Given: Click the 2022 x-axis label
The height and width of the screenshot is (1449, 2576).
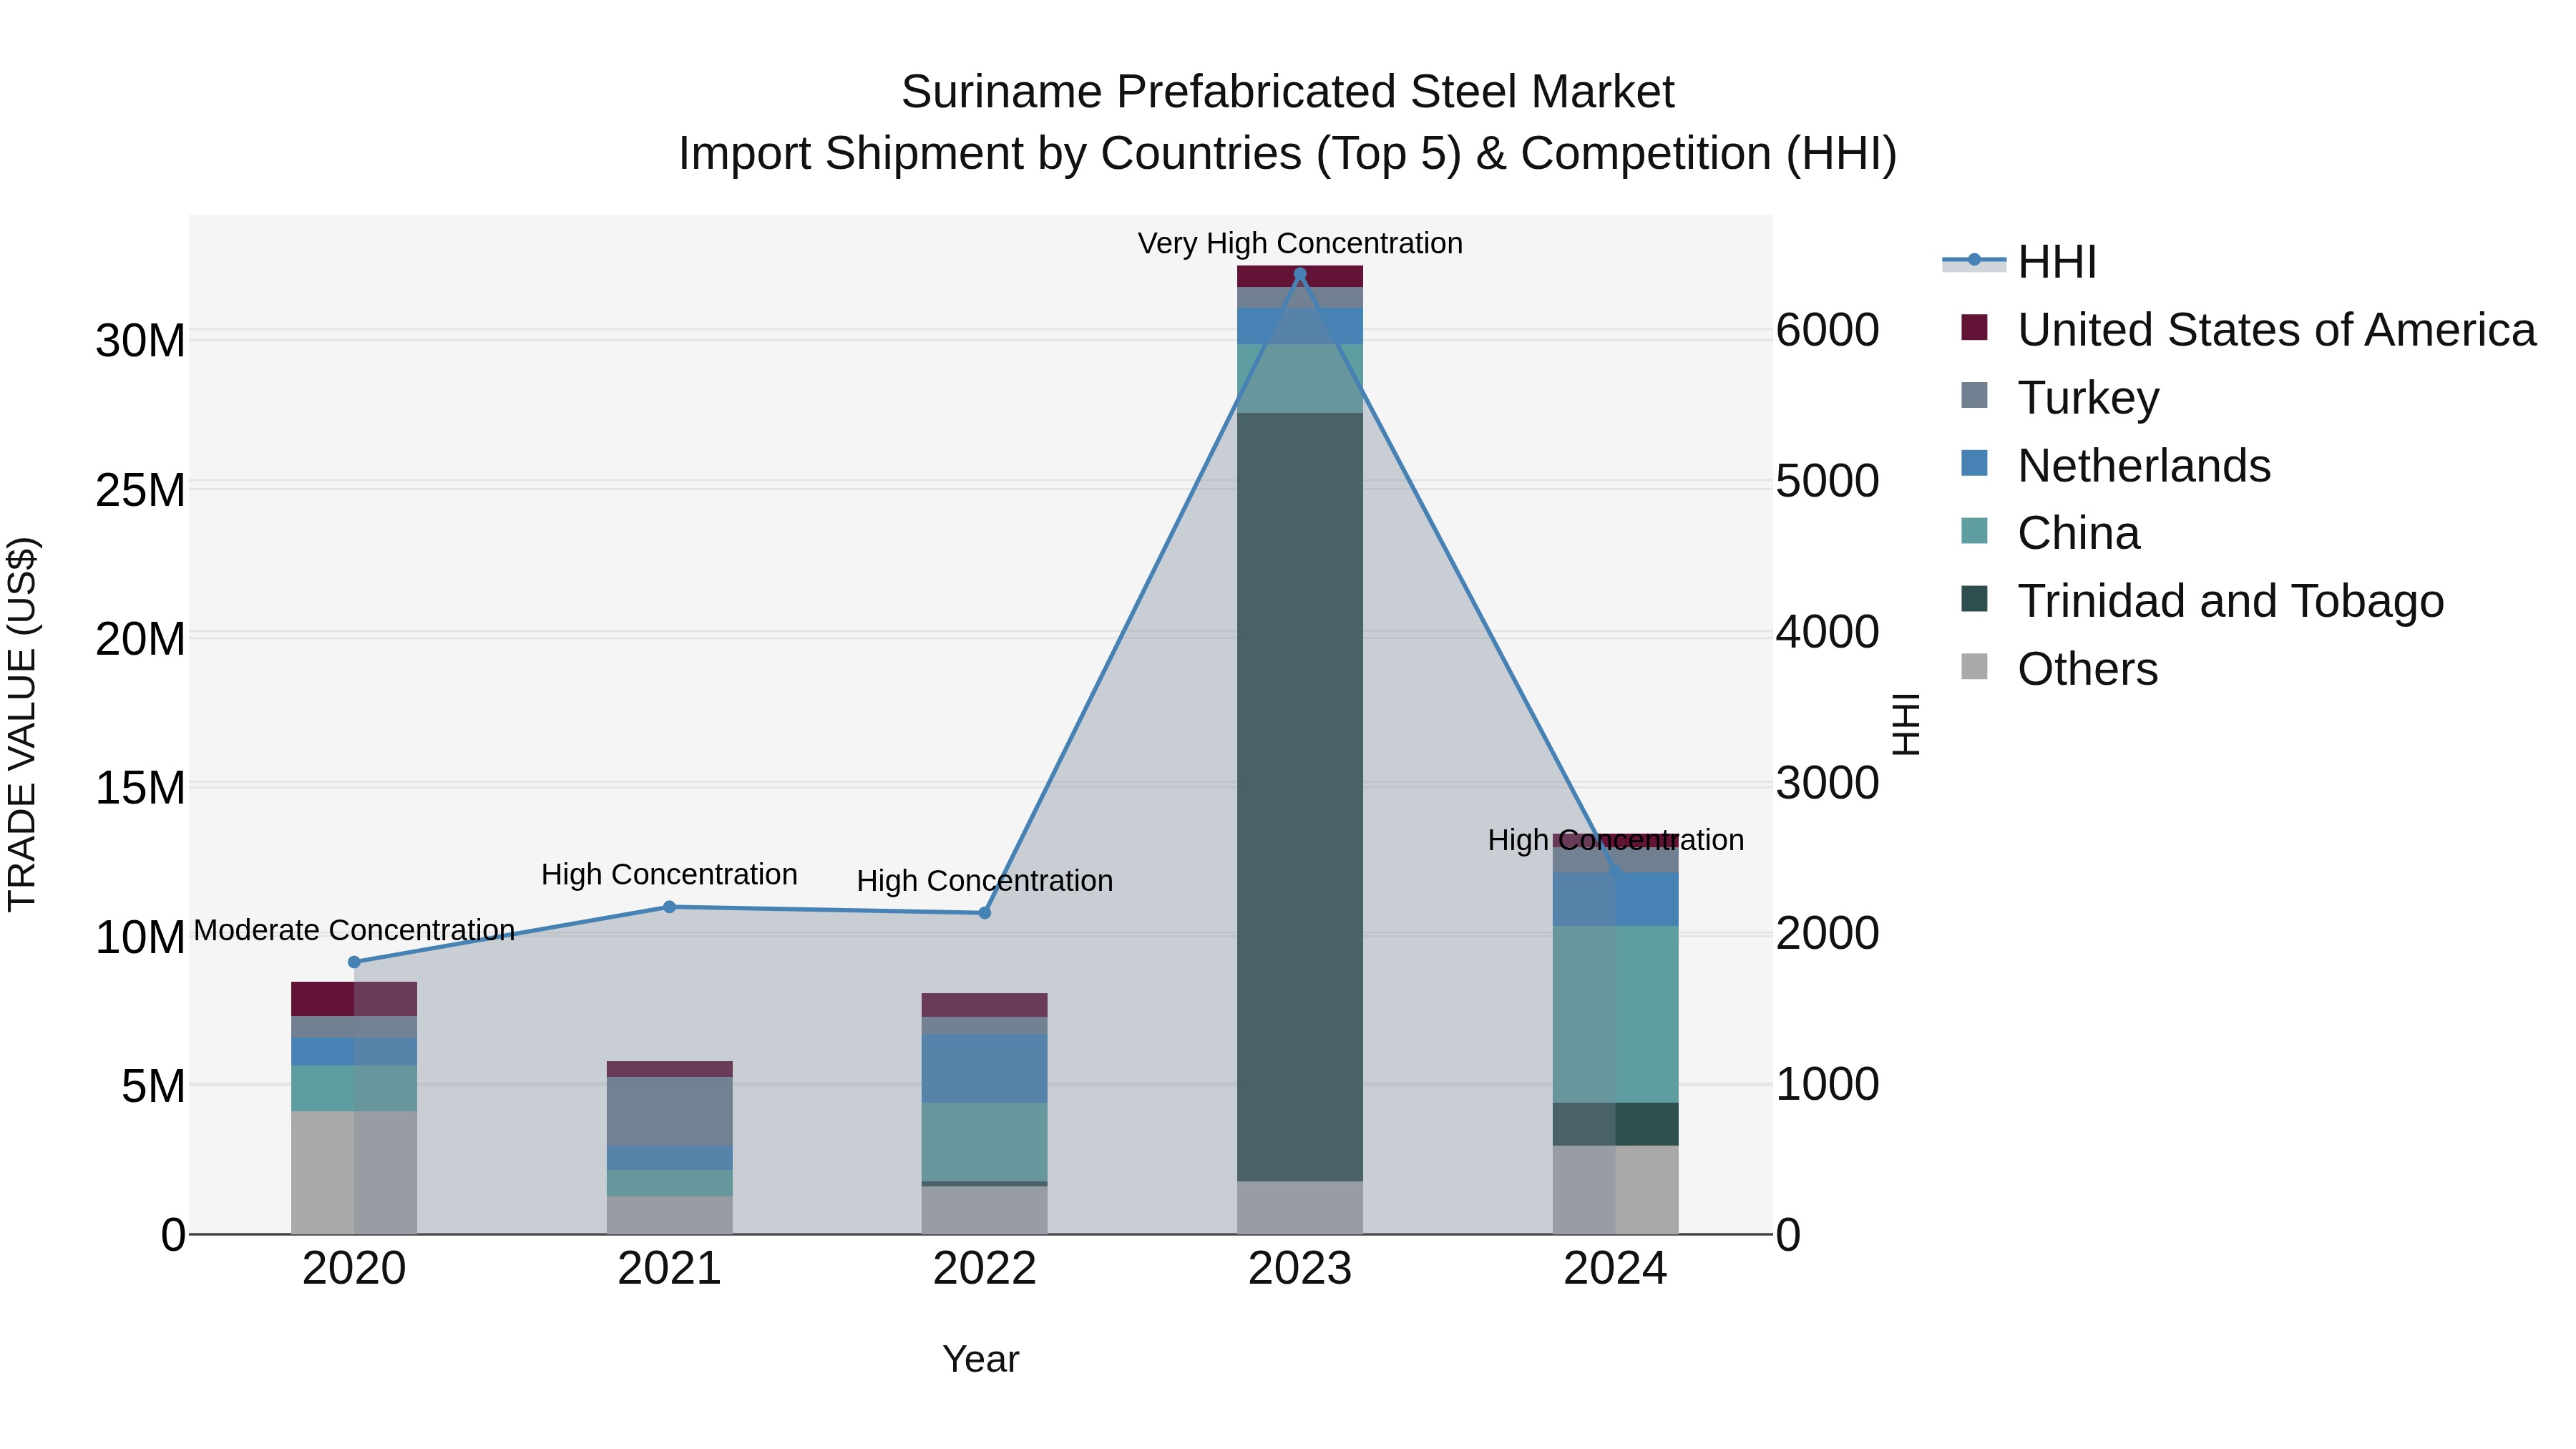Looking at the screenshot, I should (x=984, y=1269).
